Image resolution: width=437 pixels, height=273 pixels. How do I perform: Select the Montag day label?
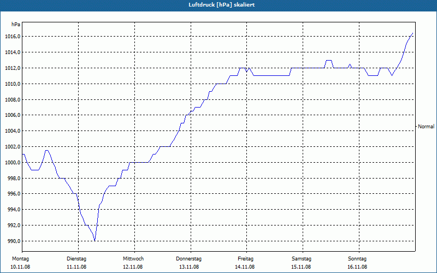20,259
